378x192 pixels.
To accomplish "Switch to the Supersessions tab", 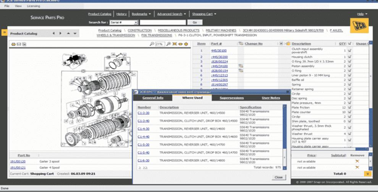I will click(231, 98).
